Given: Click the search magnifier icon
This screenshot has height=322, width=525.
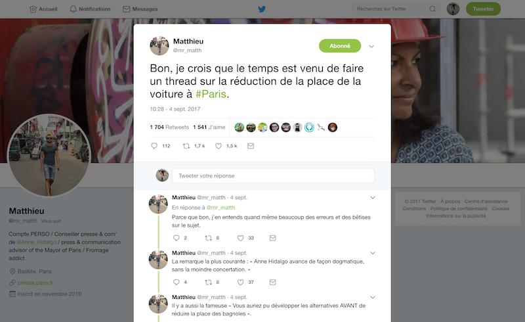Looking at the screenshot, I should pos(432,9).
